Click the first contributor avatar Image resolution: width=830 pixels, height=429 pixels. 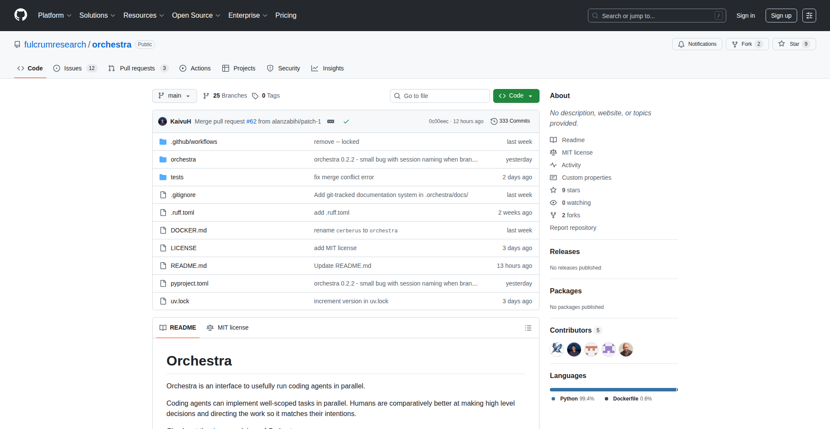(x=557, y=349)
